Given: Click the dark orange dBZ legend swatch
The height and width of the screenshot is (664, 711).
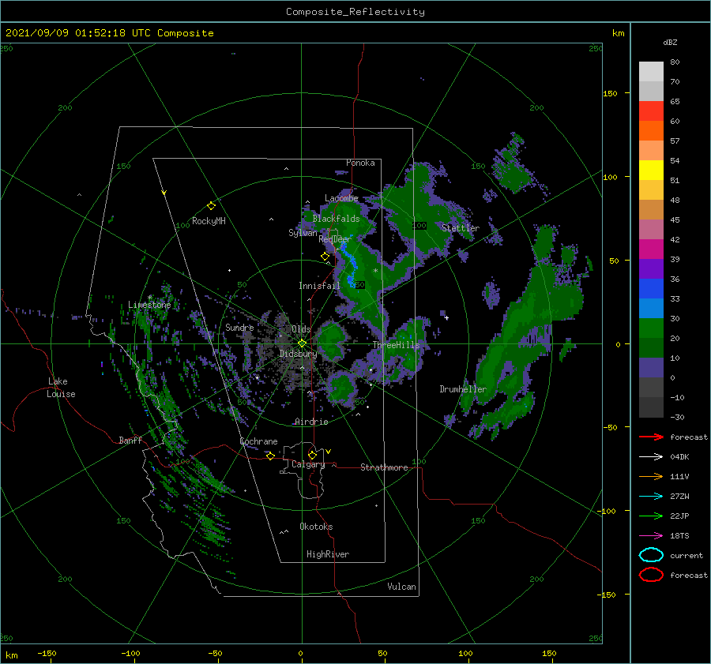Looking at the screenshot, I should tap(651, 131).
